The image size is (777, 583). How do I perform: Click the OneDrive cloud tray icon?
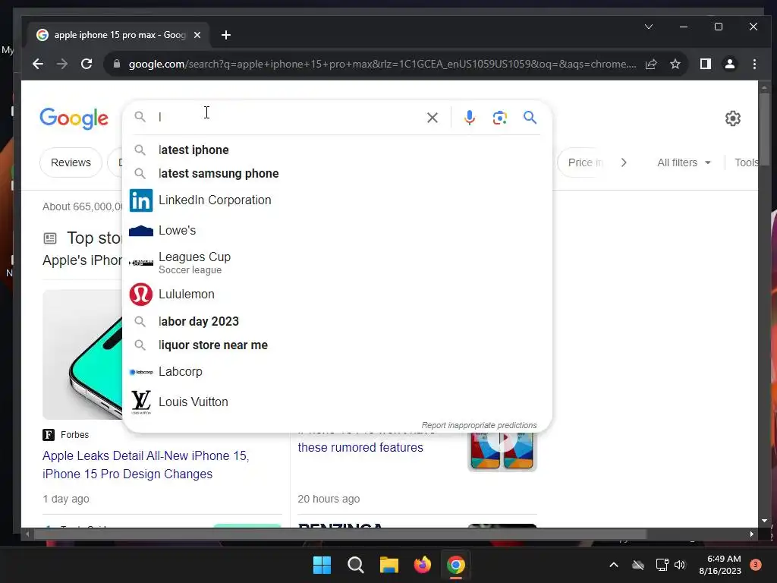[x=638, y=565]
